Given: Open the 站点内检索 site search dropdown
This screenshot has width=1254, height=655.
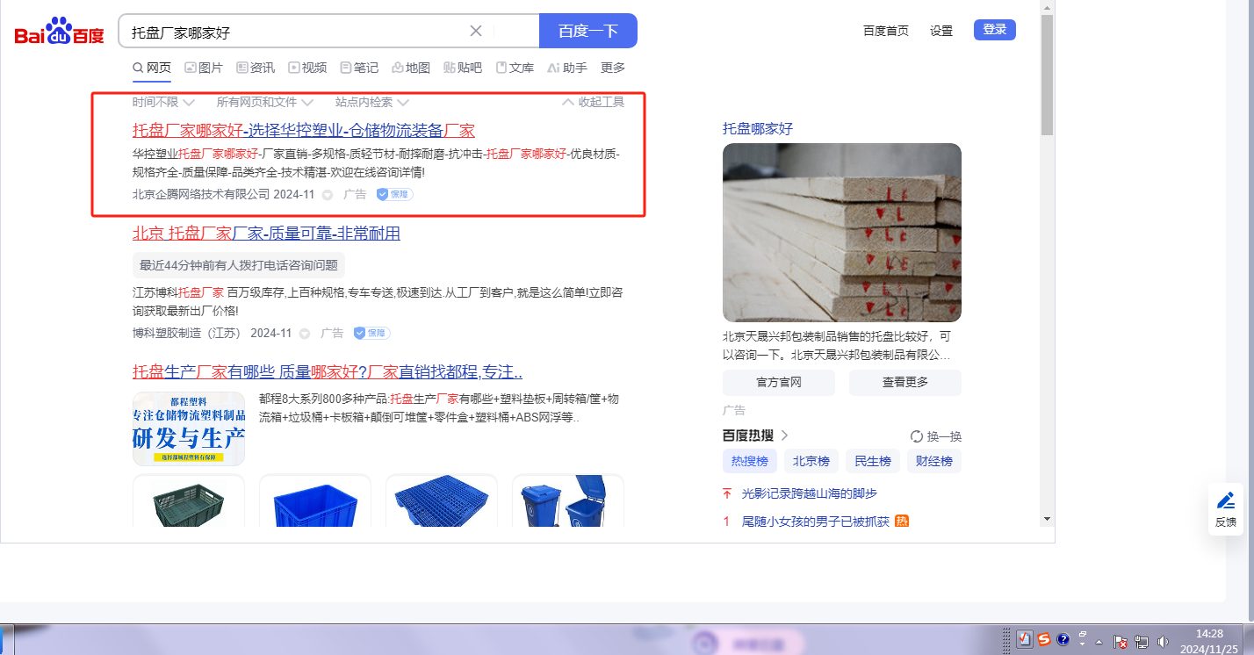Looking at the screenshot, I should [372, 102].
